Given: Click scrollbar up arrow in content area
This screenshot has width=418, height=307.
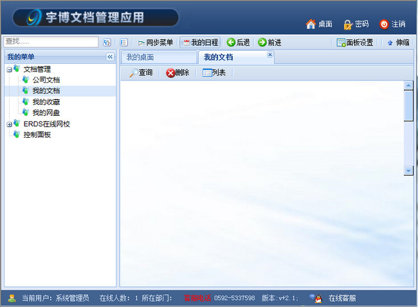Looking at the screenshot, I should coord(408,86).
